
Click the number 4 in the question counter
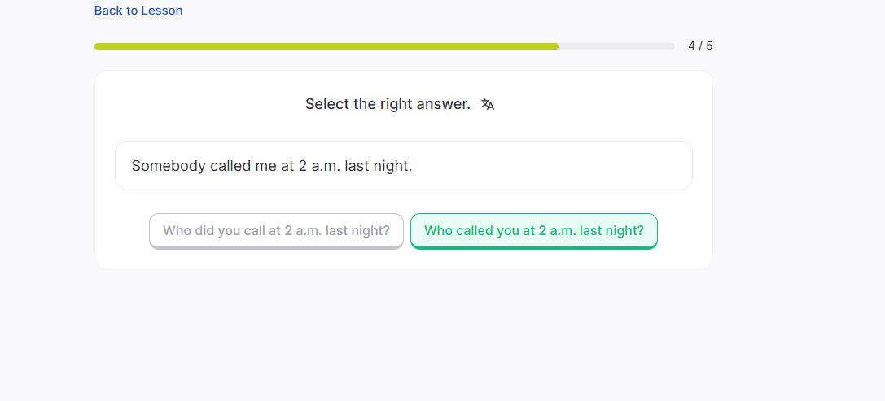pyautogui.click(x=691, y=46)
